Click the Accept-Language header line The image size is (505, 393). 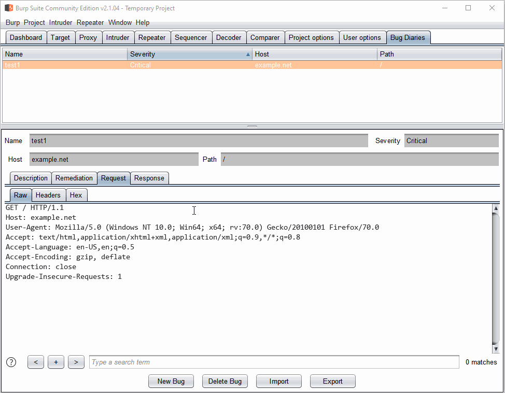pyautogui.click(x=70, y=247)
